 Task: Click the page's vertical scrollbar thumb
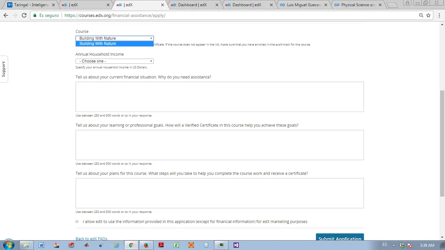pyautogui.click(x=442, y=143)
